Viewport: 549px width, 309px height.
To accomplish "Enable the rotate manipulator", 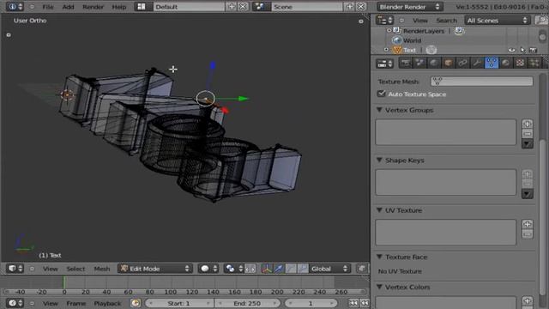I will [x=291, y=269].
